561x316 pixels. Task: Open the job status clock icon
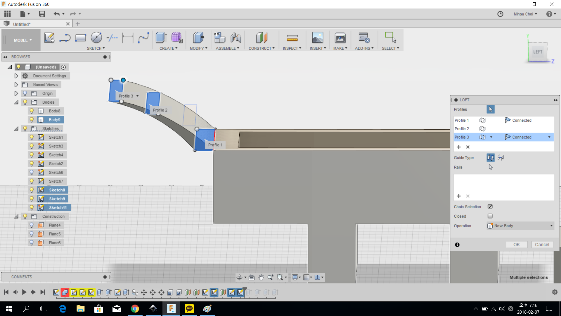500,14
